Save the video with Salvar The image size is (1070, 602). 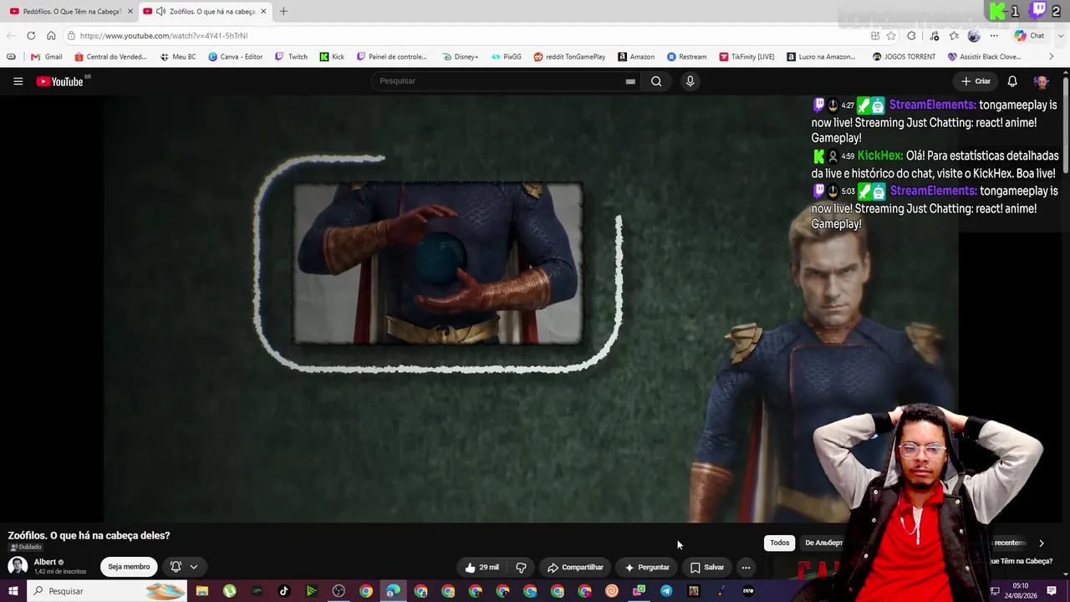[x=707, y=567]
